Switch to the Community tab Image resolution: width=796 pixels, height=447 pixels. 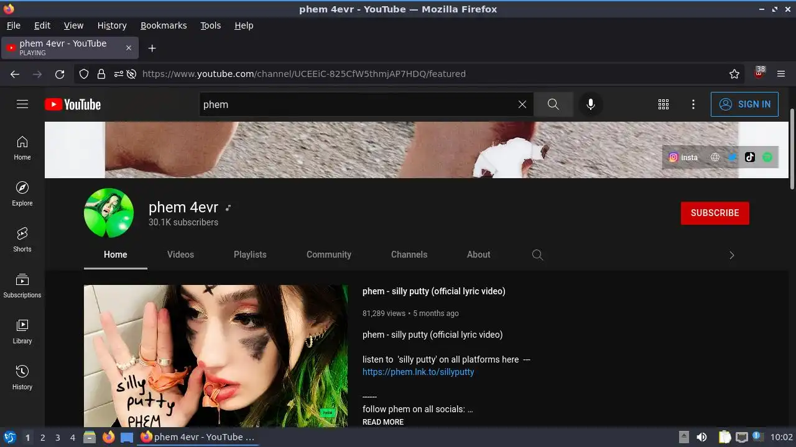click(x=329, y=255)
